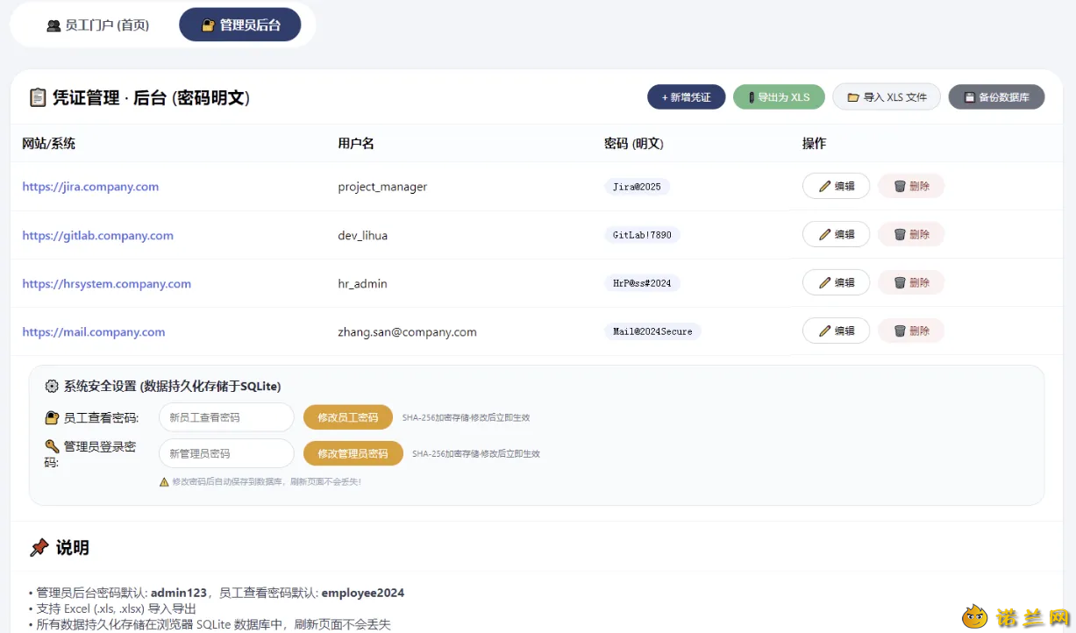Viewport: 1076px width, 633px height.
Task: Open the gitlab.company.com link
Action: click(97, 235)
